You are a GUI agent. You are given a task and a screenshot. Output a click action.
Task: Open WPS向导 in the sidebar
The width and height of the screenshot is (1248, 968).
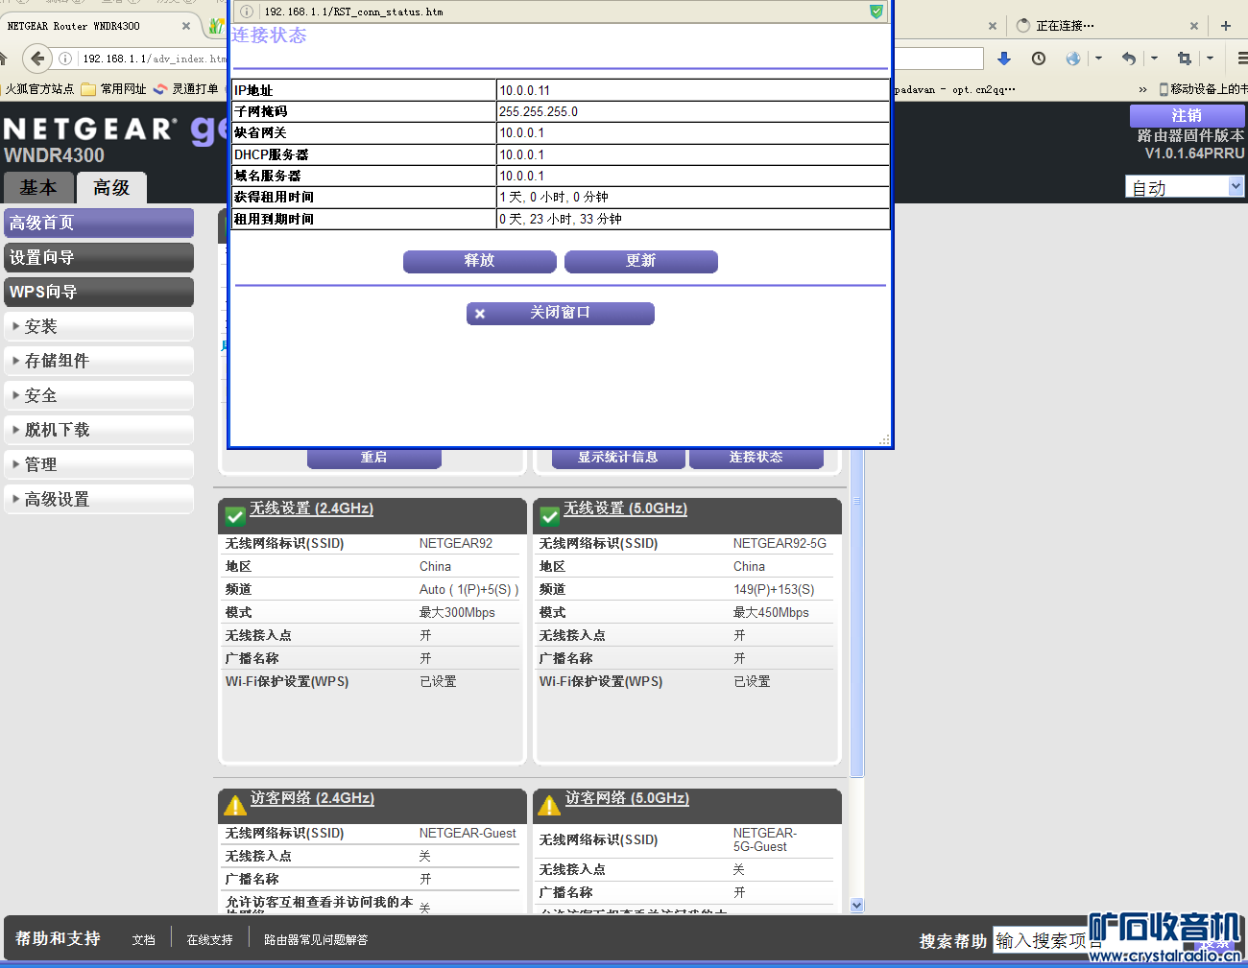coord(99,292)
